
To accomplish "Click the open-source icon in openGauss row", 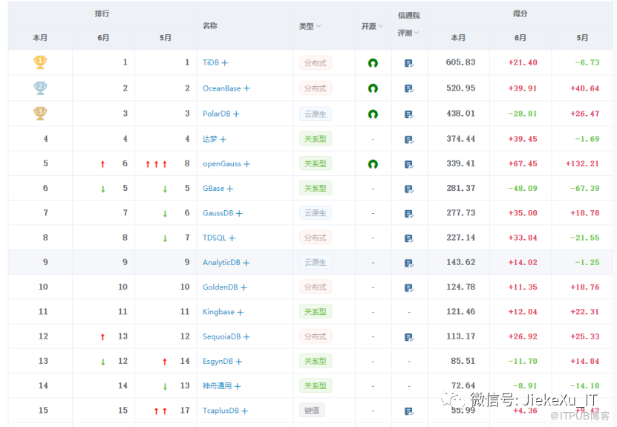I will (373, 164).
